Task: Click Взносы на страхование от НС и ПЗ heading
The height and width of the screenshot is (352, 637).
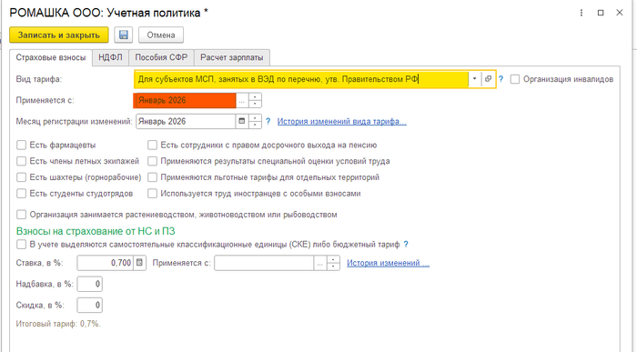Action: [96, 231]
